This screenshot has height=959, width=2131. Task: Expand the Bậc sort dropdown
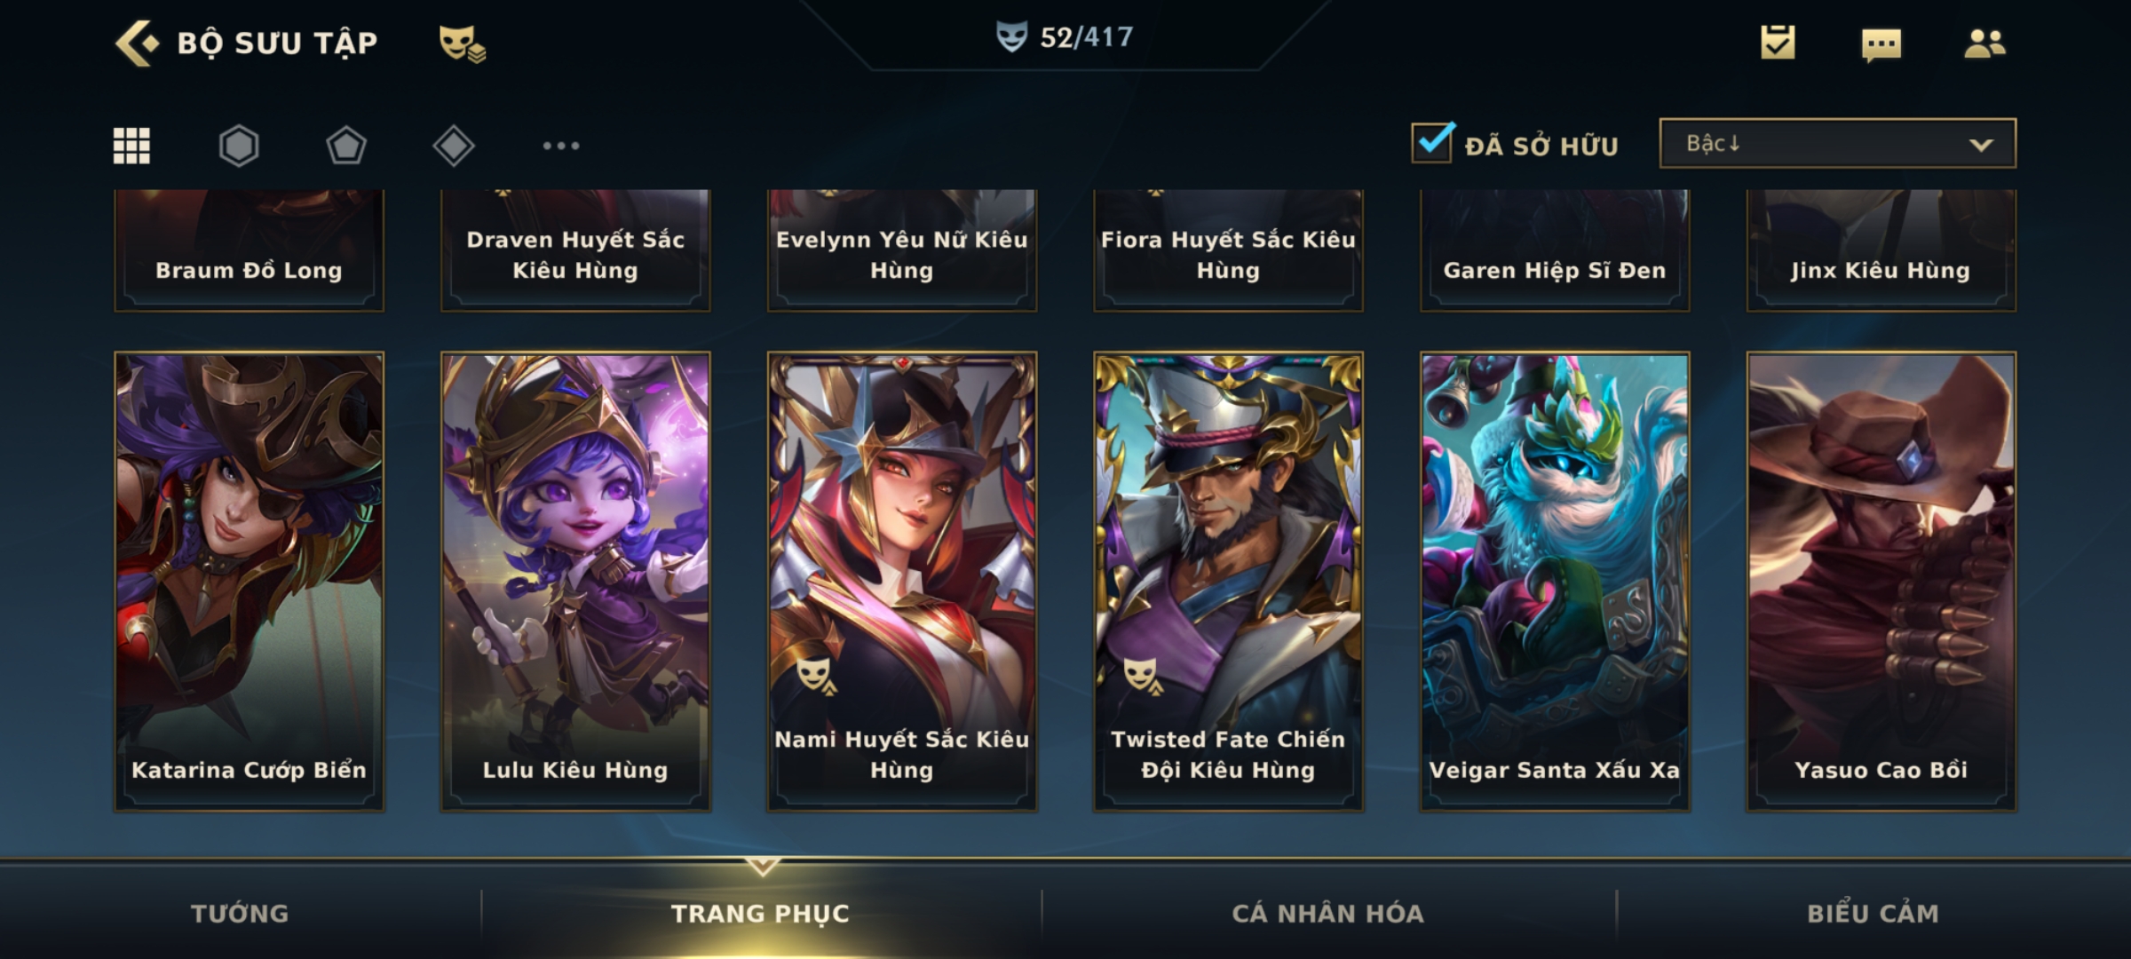[x=1837, y=143]
